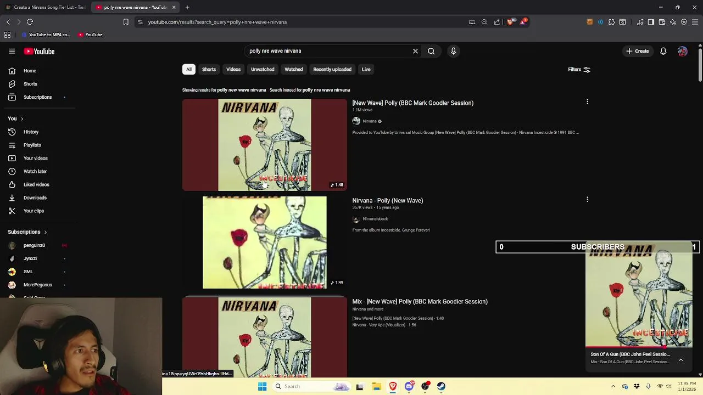Select the Recently uploaded filter chip
This screenshot has height=395, width=703.
pyautogui.click(x=332, y=70)
